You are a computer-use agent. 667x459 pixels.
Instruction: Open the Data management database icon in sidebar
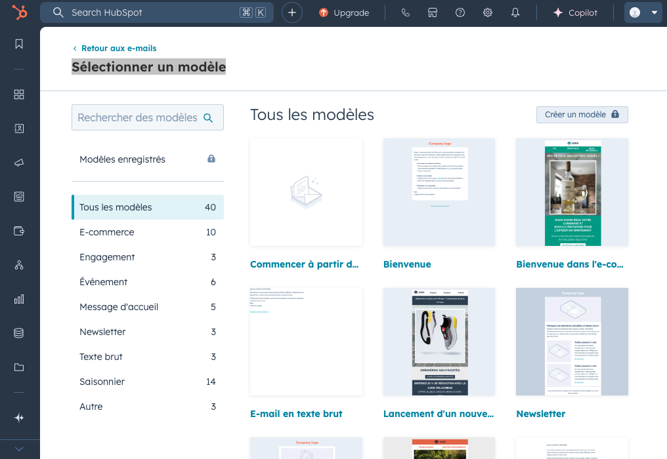(x=19, y=333)
